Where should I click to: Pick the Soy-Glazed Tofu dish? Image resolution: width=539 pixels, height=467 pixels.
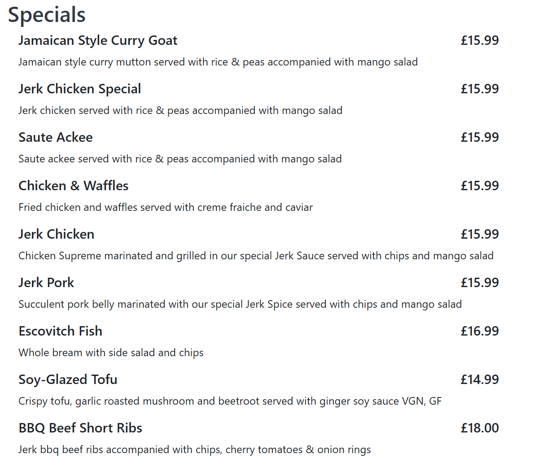(68, 380)
